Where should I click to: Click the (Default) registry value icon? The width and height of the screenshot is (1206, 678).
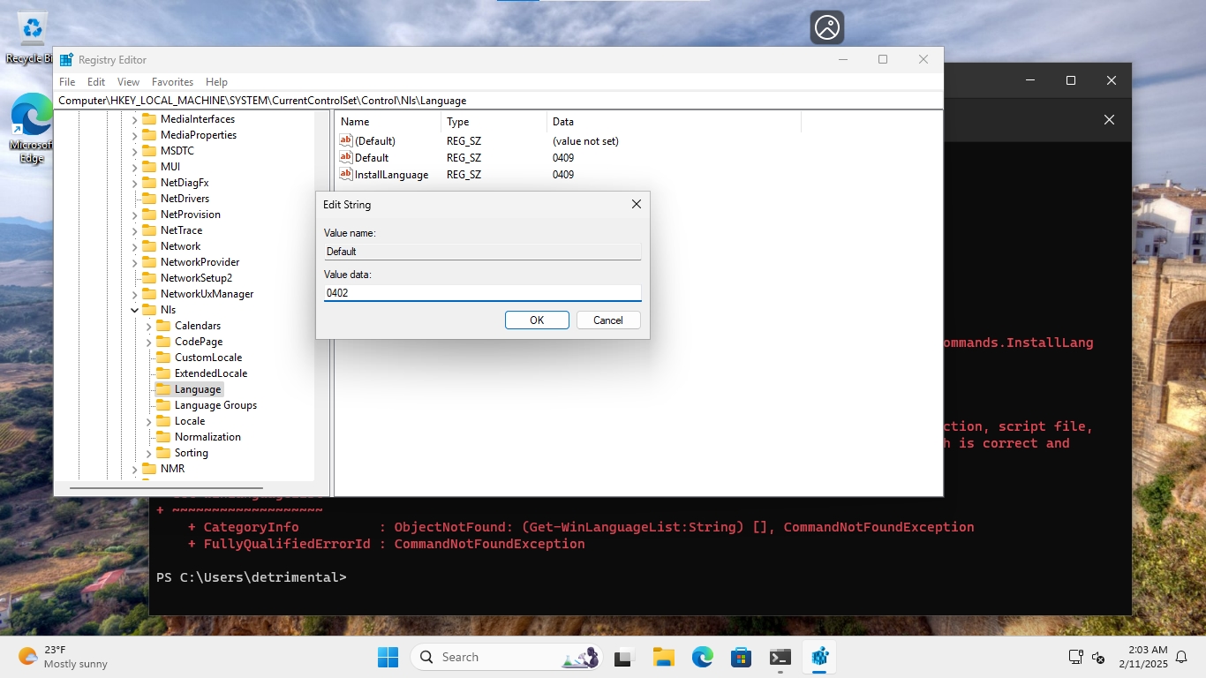pos(346,141)
